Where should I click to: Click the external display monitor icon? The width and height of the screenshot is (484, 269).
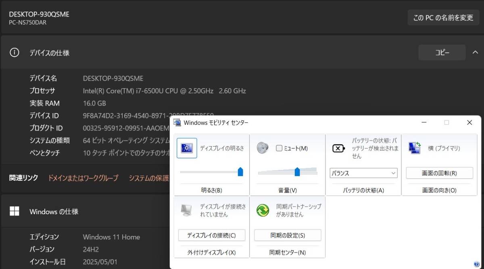click(x=186, y=210)
